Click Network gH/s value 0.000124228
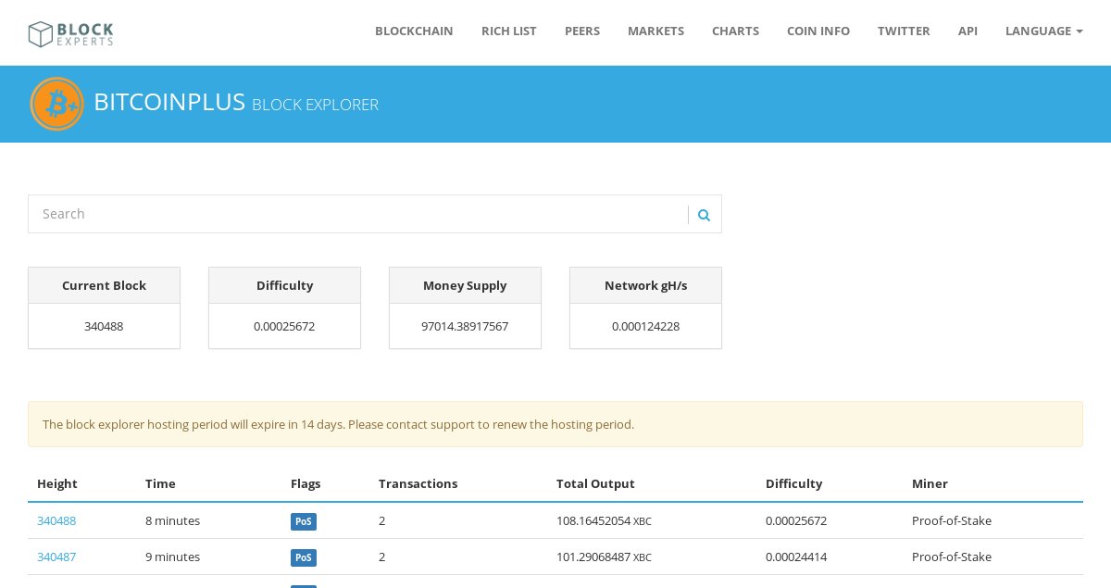 click(645, 326)
